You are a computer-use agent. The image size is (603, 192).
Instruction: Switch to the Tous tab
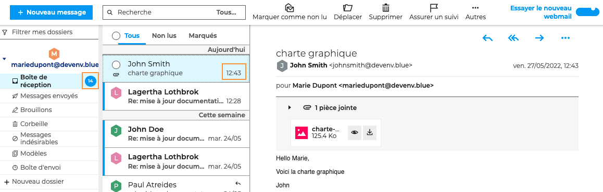click(x=132, y=36)
